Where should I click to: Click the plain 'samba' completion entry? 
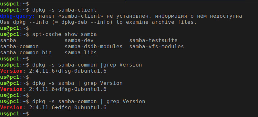click(8, 40)
